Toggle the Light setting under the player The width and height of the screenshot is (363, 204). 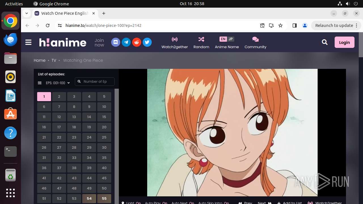(131, 203)
